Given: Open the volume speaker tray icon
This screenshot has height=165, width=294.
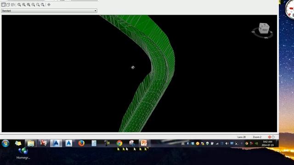Looking at the screenshot, I should 226,143.
